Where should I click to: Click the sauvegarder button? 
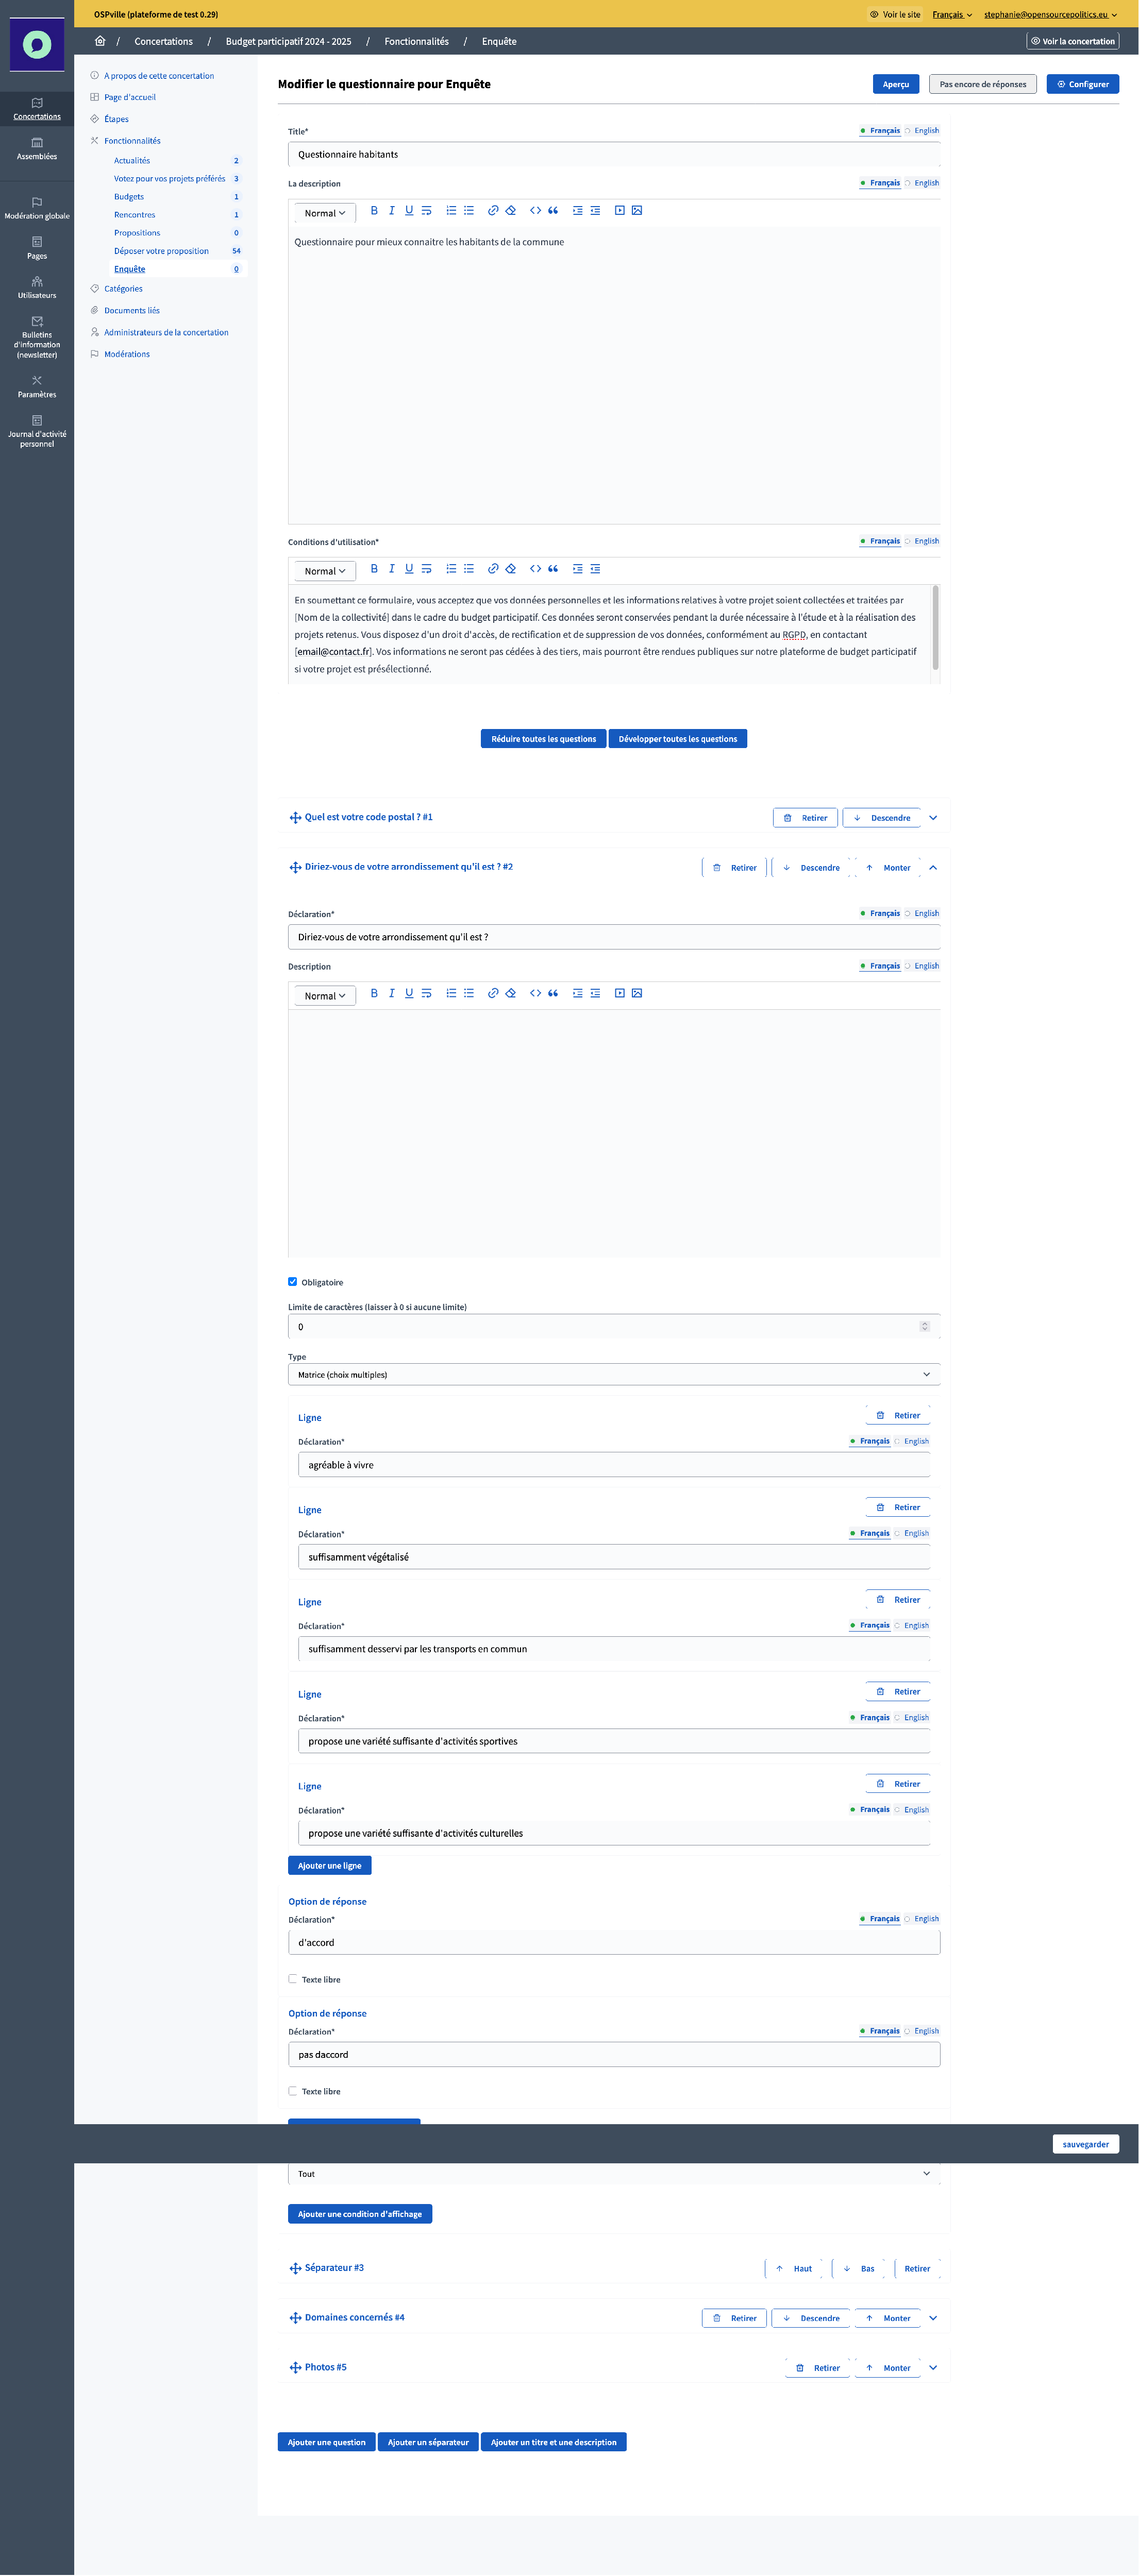pos(1085,2144)
